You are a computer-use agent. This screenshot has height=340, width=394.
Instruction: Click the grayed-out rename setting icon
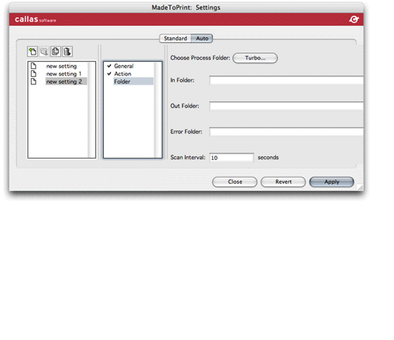44,52
